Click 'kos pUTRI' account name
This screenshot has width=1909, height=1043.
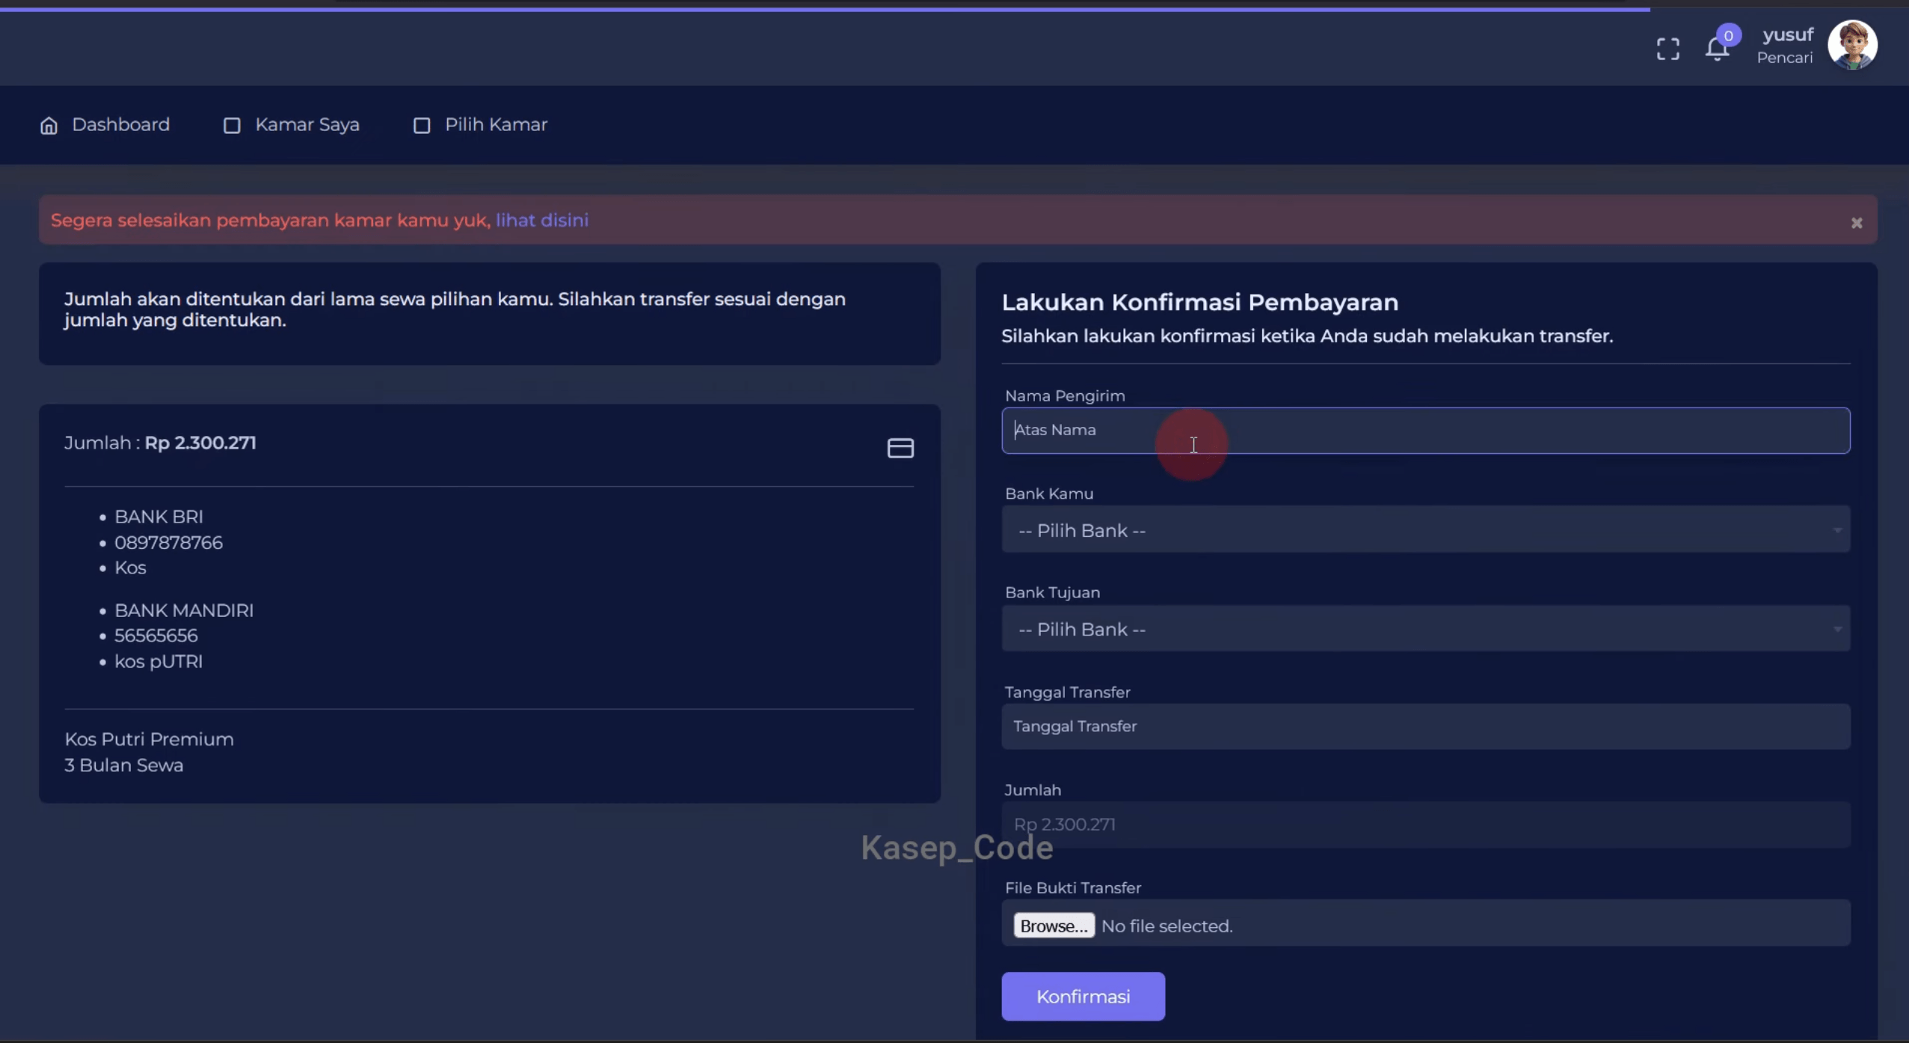(x=159, y=661)
